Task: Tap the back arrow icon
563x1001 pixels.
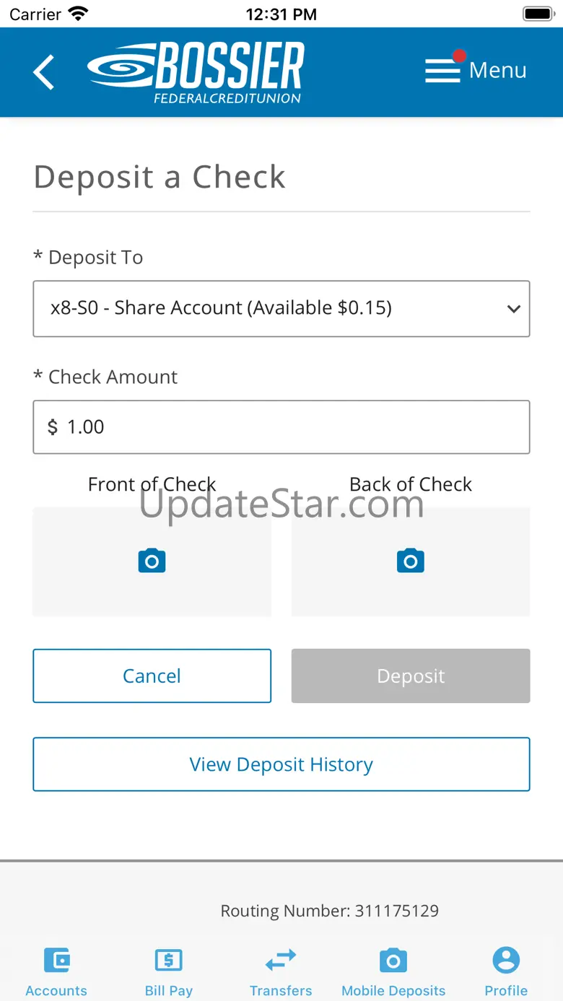Action: (x=44, y=72)
